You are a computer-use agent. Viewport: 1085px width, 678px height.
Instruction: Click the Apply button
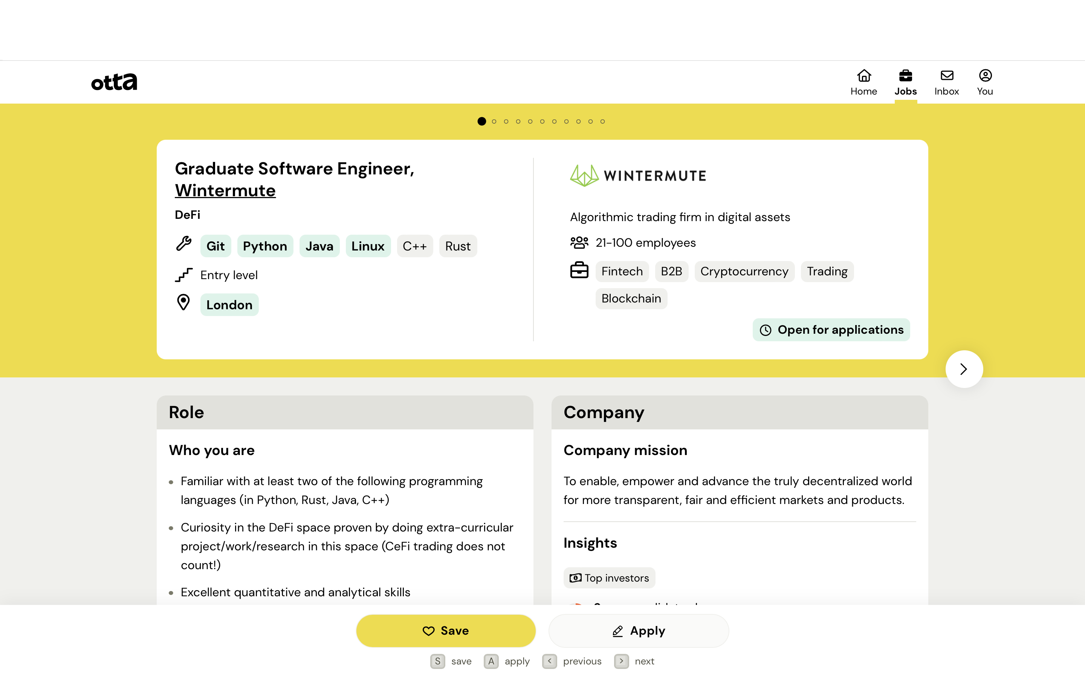pos(639,631)
